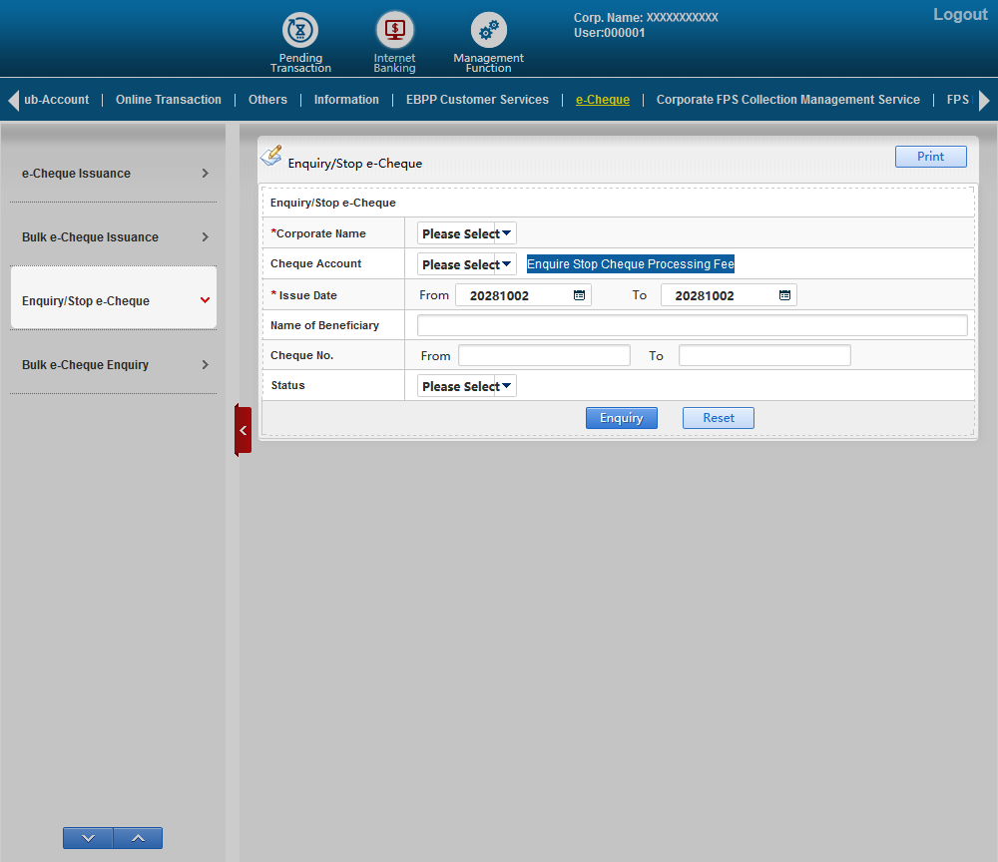998x862 pixels.
Task: Expand Bulk e-Cheque Enquiry sidebar item
Action: point(113,365)
